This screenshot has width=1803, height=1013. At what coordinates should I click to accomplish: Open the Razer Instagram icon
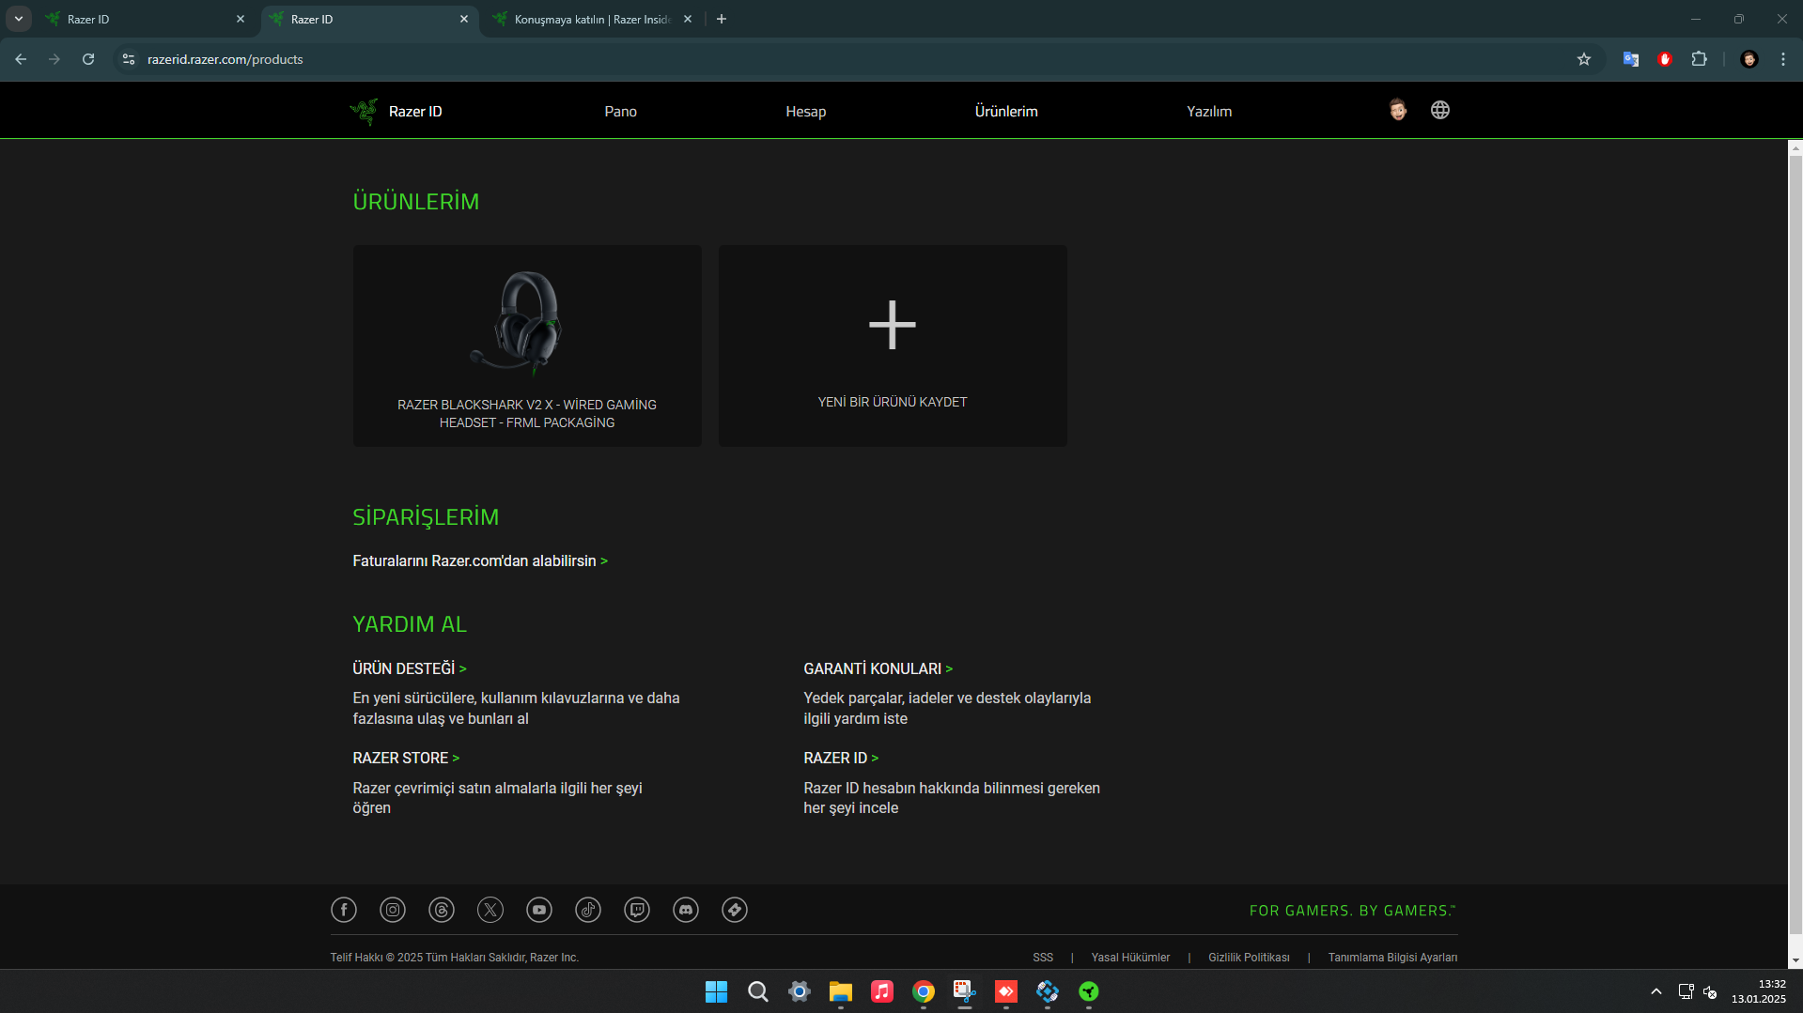[393, 910]
